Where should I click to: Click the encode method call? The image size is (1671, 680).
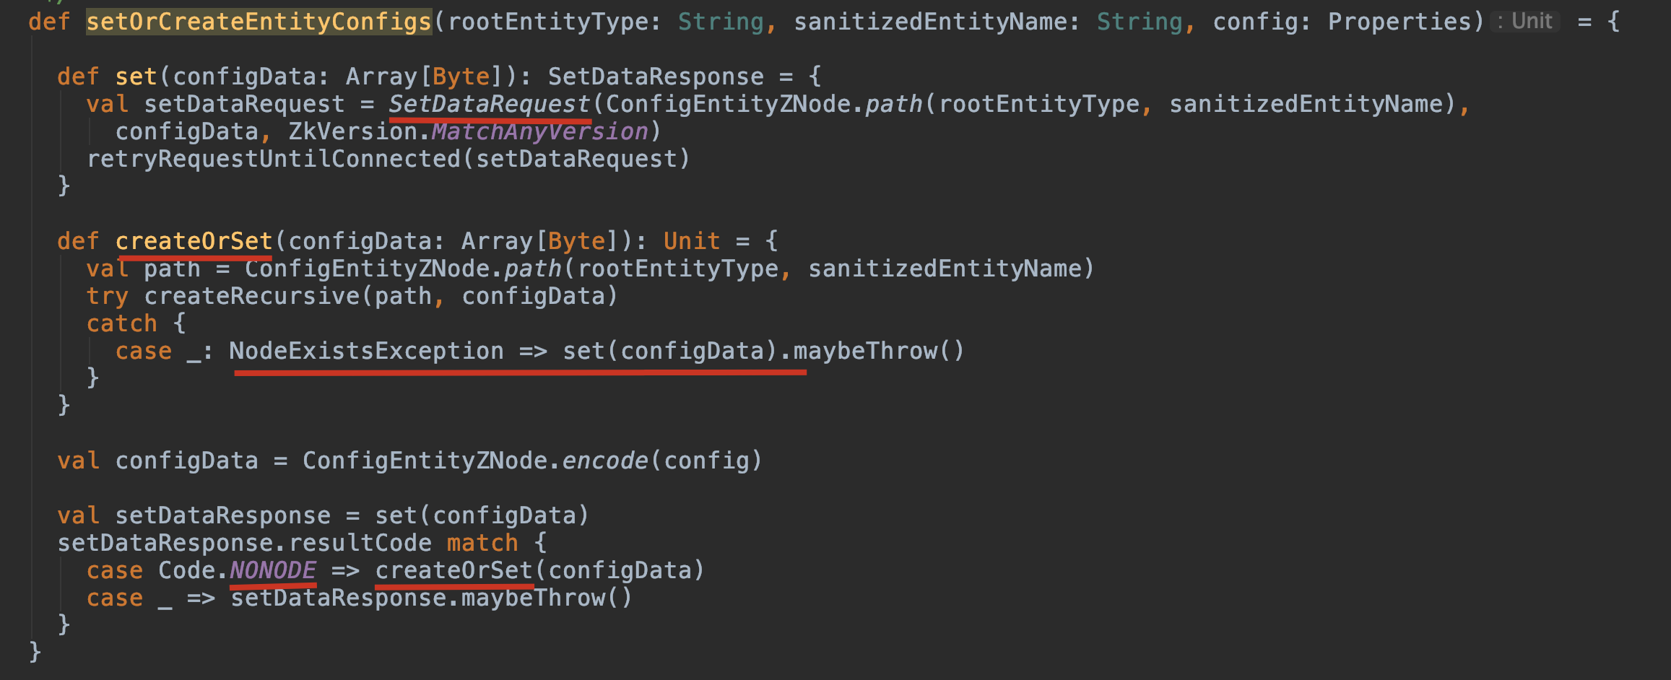click(605, 461)
